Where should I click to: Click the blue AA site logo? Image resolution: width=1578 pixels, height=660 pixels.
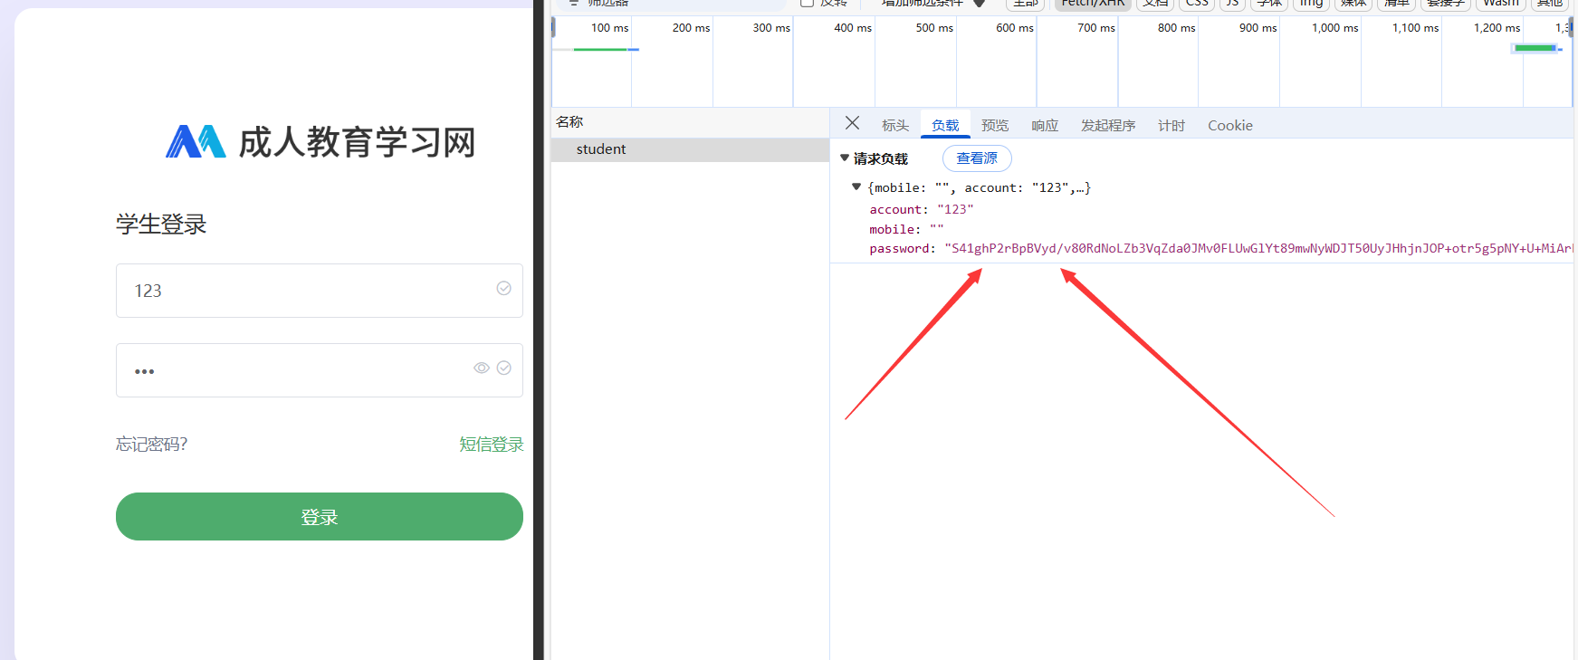tap(196, 141)
